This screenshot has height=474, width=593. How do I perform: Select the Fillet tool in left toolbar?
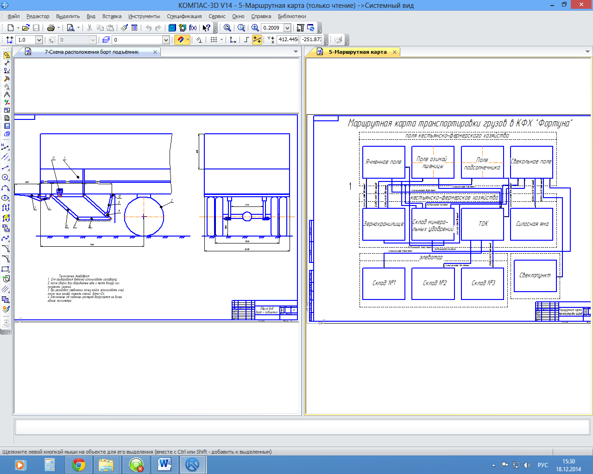6,259
